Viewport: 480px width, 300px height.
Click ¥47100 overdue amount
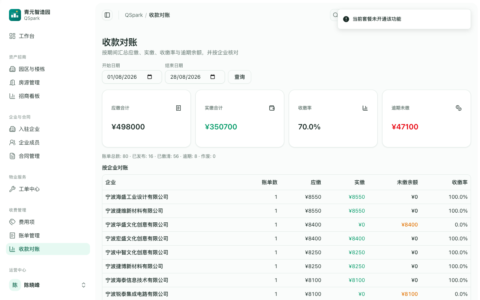tap(405, 127)
